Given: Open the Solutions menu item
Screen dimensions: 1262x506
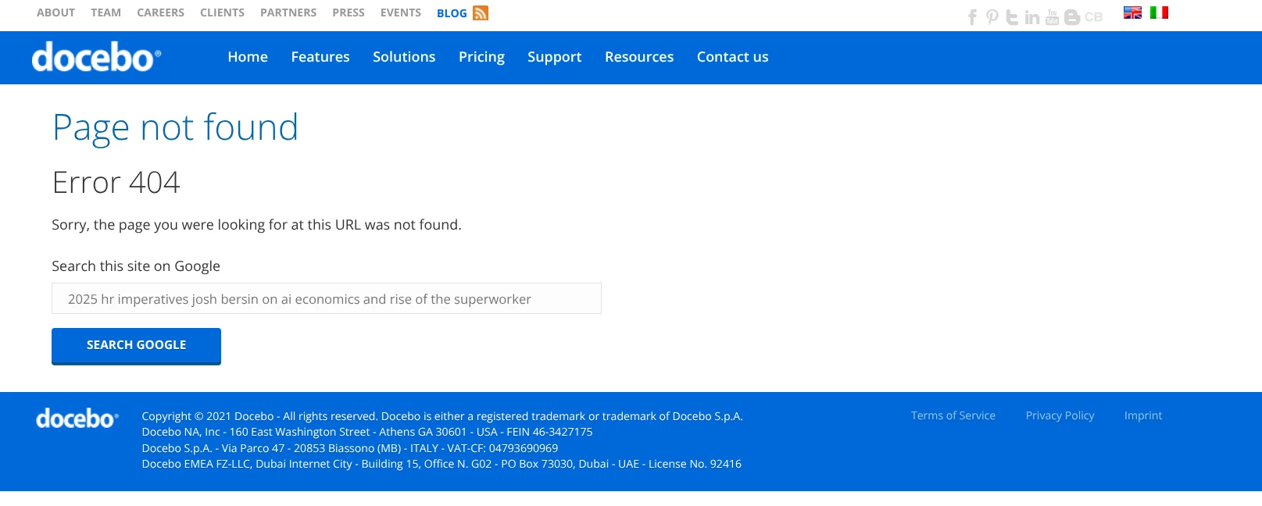Looking at the screenshot, I should pyautogui.click(x=404, y=57).
